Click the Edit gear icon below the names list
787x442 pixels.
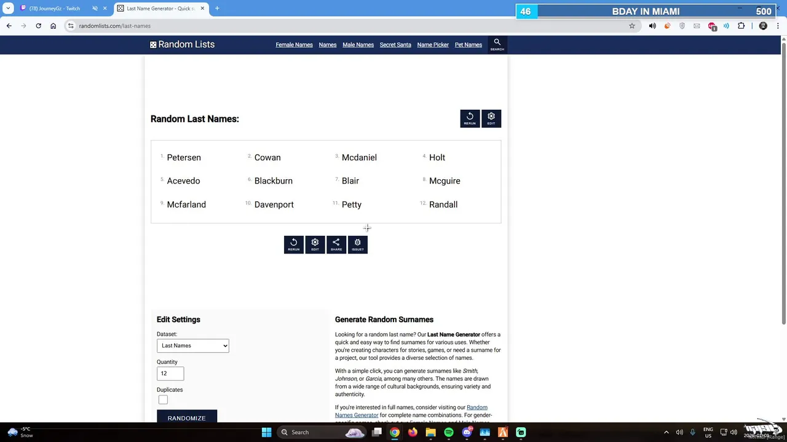click(x=315, y=244)
